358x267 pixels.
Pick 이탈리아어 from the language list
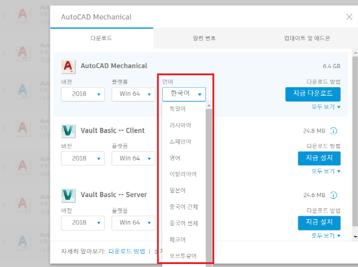click(x=184, y=174)
